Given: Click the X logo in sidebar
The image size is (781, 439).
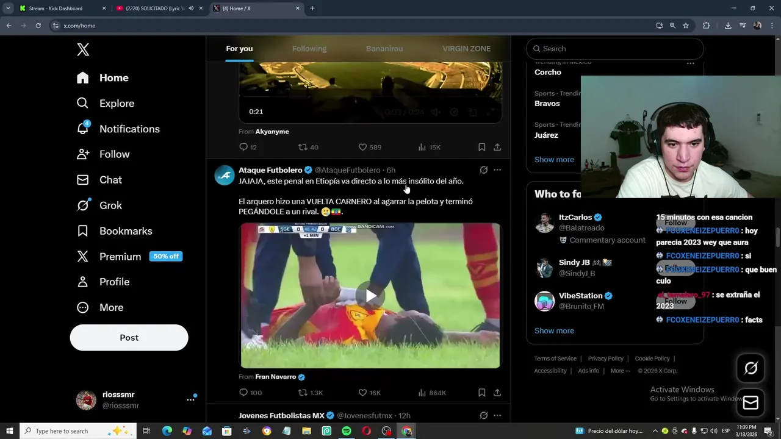Looking at the screenshot, I should pyautogui.click(x=83, y=50).
